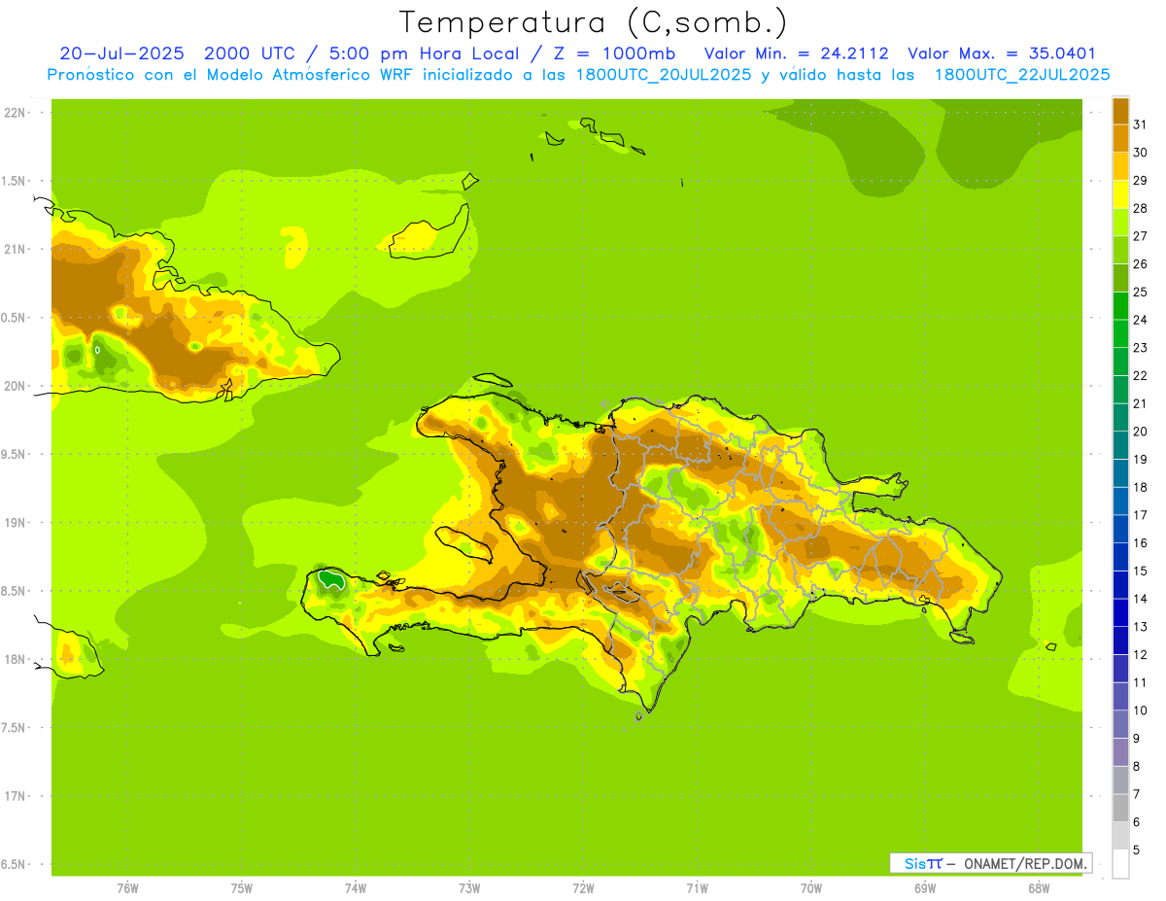Click the '1.5N' latitude axis label

coord(15,181)
